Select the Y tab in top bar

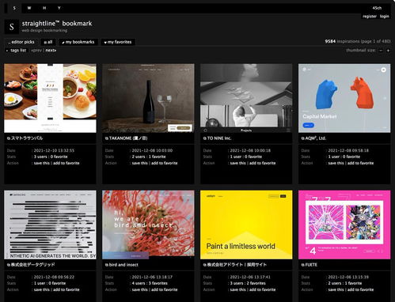click(x=59, y=8)
